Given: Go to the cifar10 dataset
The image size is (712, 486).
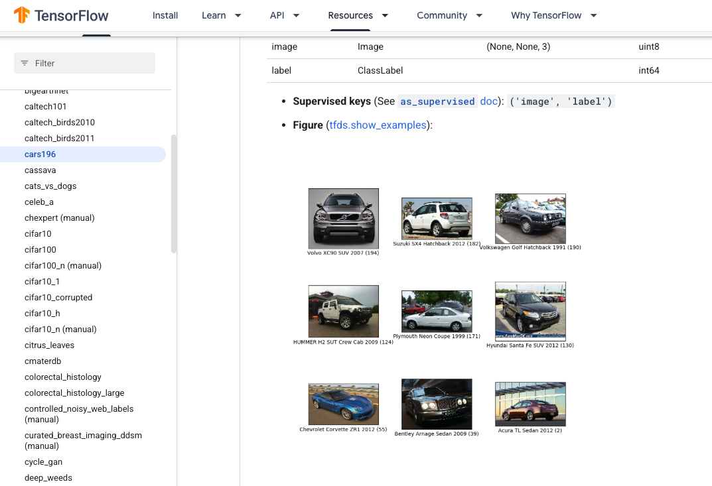Looking at the screenshot, I should (38, 233).
